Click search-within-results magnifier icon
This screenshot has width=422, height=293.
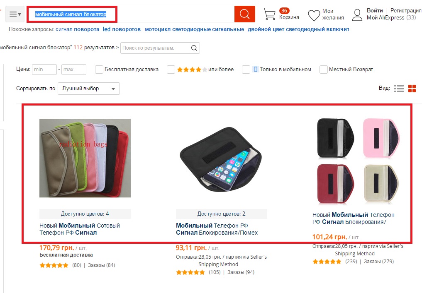(194, 48)
